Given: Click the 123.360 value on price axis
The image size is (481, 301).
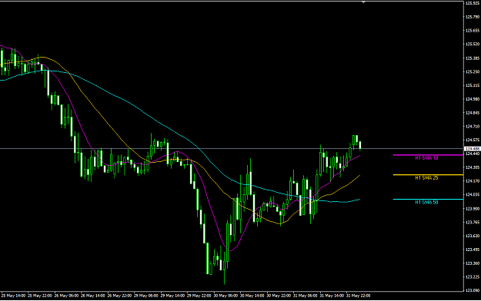Looking at the screenshot, I should click(x=473, y=263).
